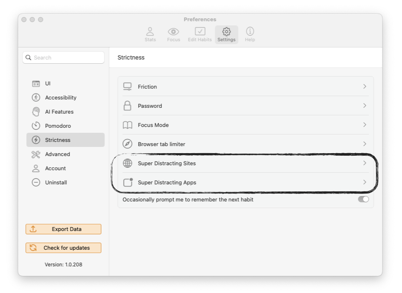This screenshot has width=402, height=293.
Task: Click the upload icon on Export Data
Action: click(33, 229)
